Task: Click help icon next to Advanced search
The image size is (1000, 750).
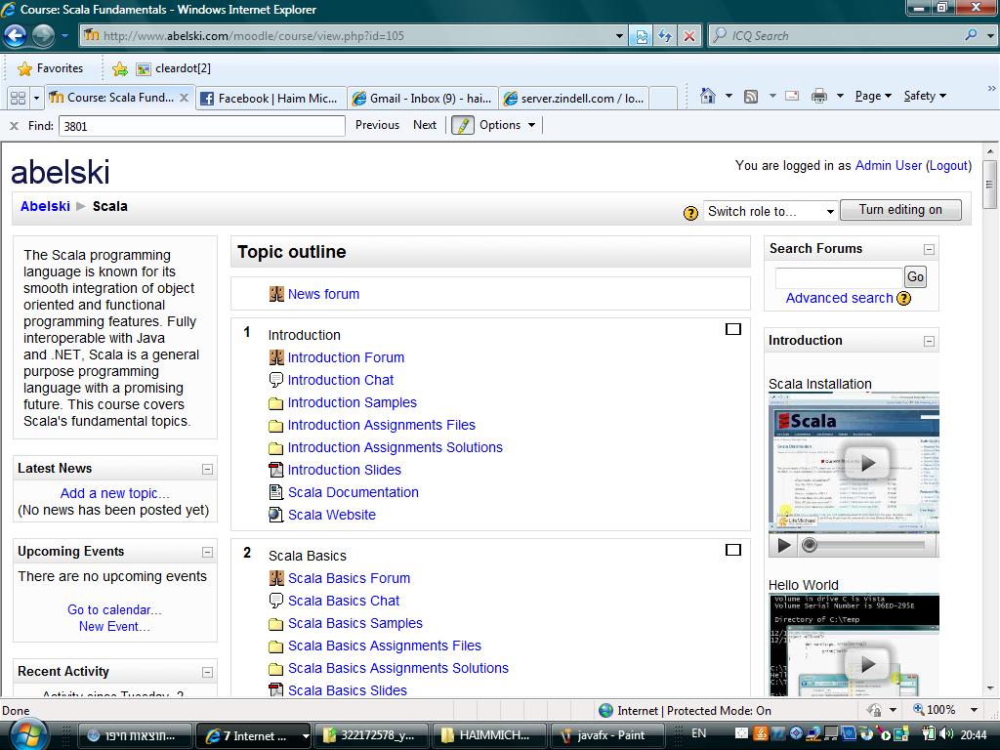Action: (903, 298)
